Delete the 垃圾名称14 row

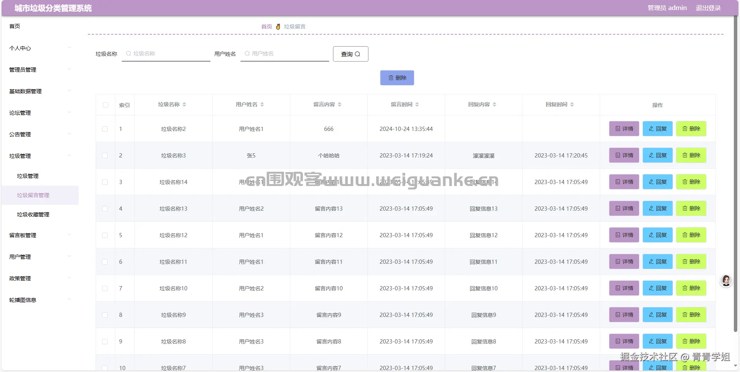coord(691,182)
